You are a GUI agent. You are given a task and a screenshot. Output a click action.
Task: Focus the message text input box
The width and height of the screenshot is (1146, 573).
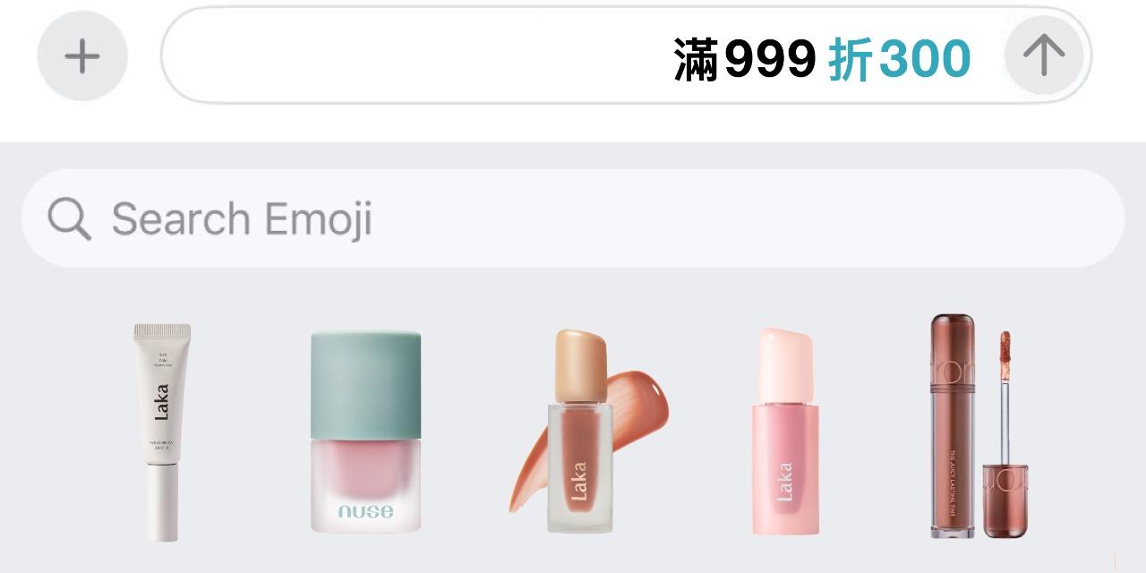(x=580, y=56)
